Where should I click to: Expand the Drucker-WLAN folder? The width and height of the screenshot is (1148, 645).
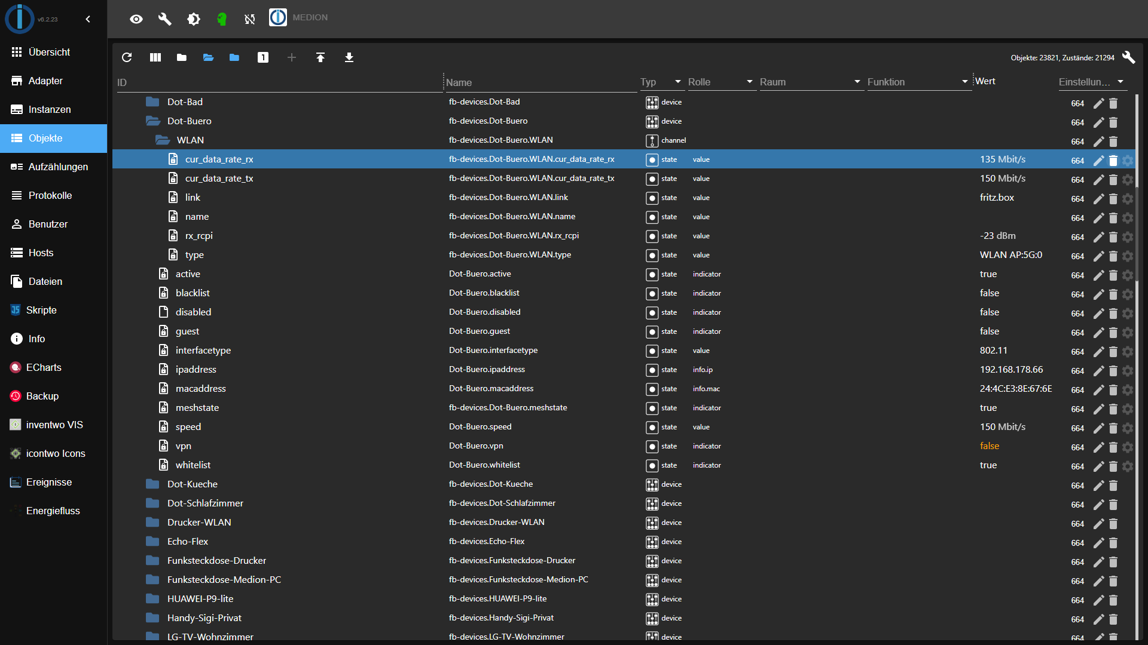click(152, 522)
